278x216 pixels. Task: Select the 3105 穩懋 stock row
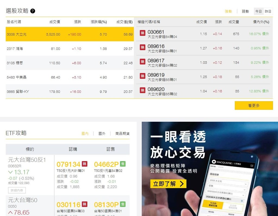70,63
